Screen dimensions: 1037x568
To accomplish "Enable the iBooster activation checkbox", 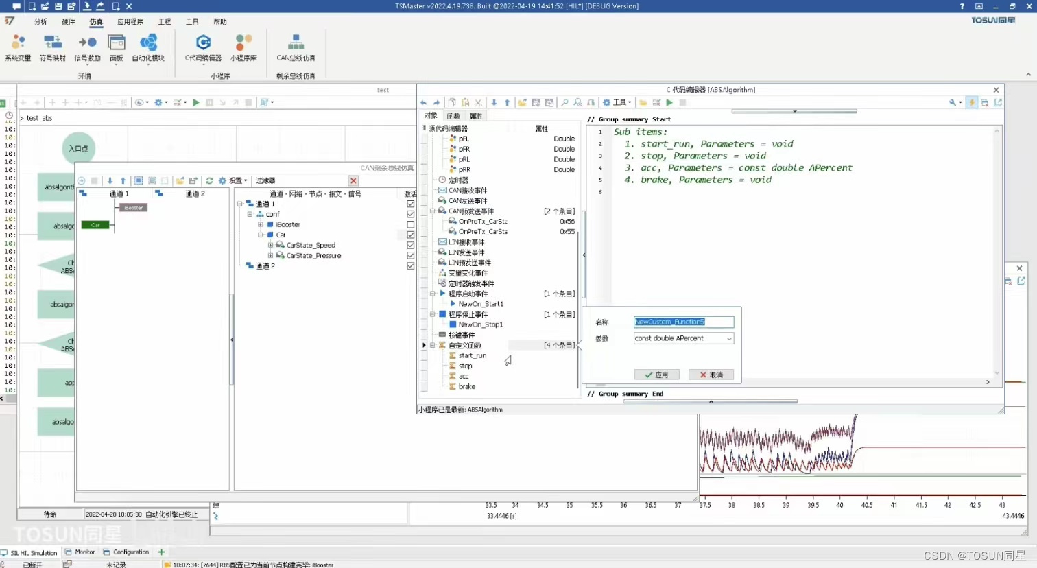I will coord(410,224).
